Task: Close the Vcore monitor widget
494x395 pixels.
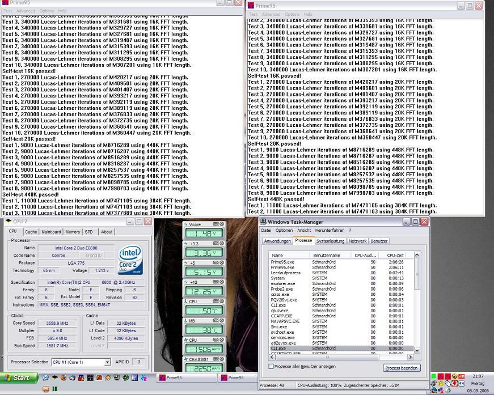Action: pos(222,224)
